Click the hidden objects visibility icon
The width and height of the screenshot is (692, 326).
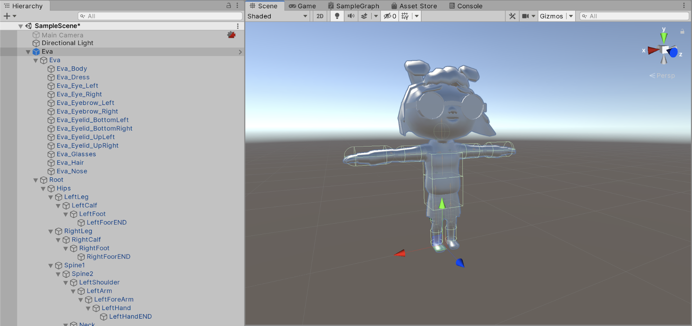click(x=389, y=16)
